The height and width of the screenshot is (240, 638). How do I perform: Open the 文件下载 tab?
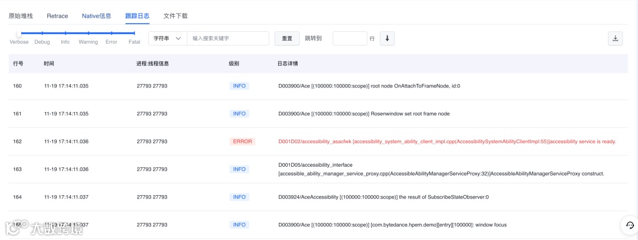pyautogui.click(x=175, y=16)
